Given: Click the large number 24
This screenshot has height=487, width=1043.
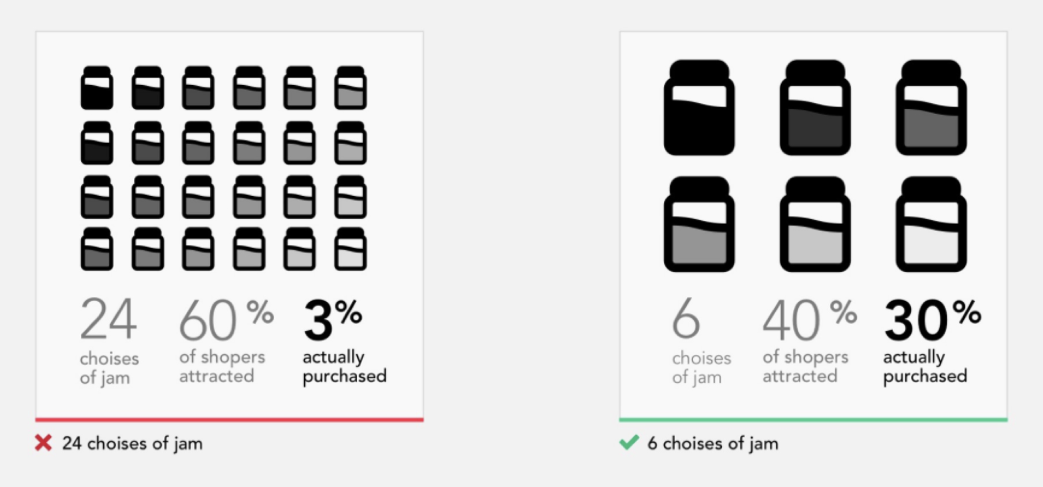Looking at the screenshot, I should (x=108, y=319).
